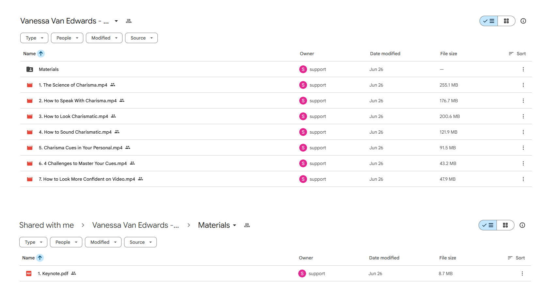Open People filter dropdown in Materials view
Screen dimensions: 554x298
tap(66, 242)
